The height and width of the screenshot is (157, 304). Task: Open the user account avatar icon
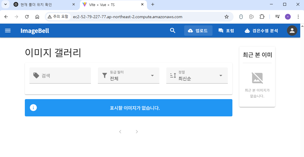tap(292, 31)
